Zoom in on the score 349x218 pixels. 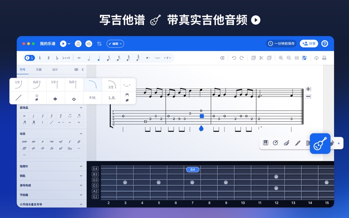coord(281,58)
